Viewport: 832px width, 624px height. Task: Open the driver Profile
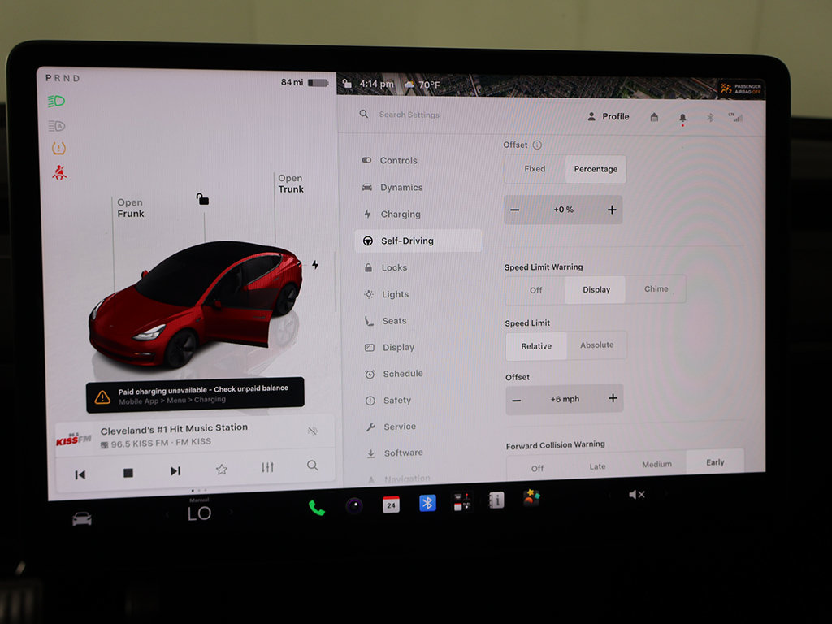[x=608, y=116]
